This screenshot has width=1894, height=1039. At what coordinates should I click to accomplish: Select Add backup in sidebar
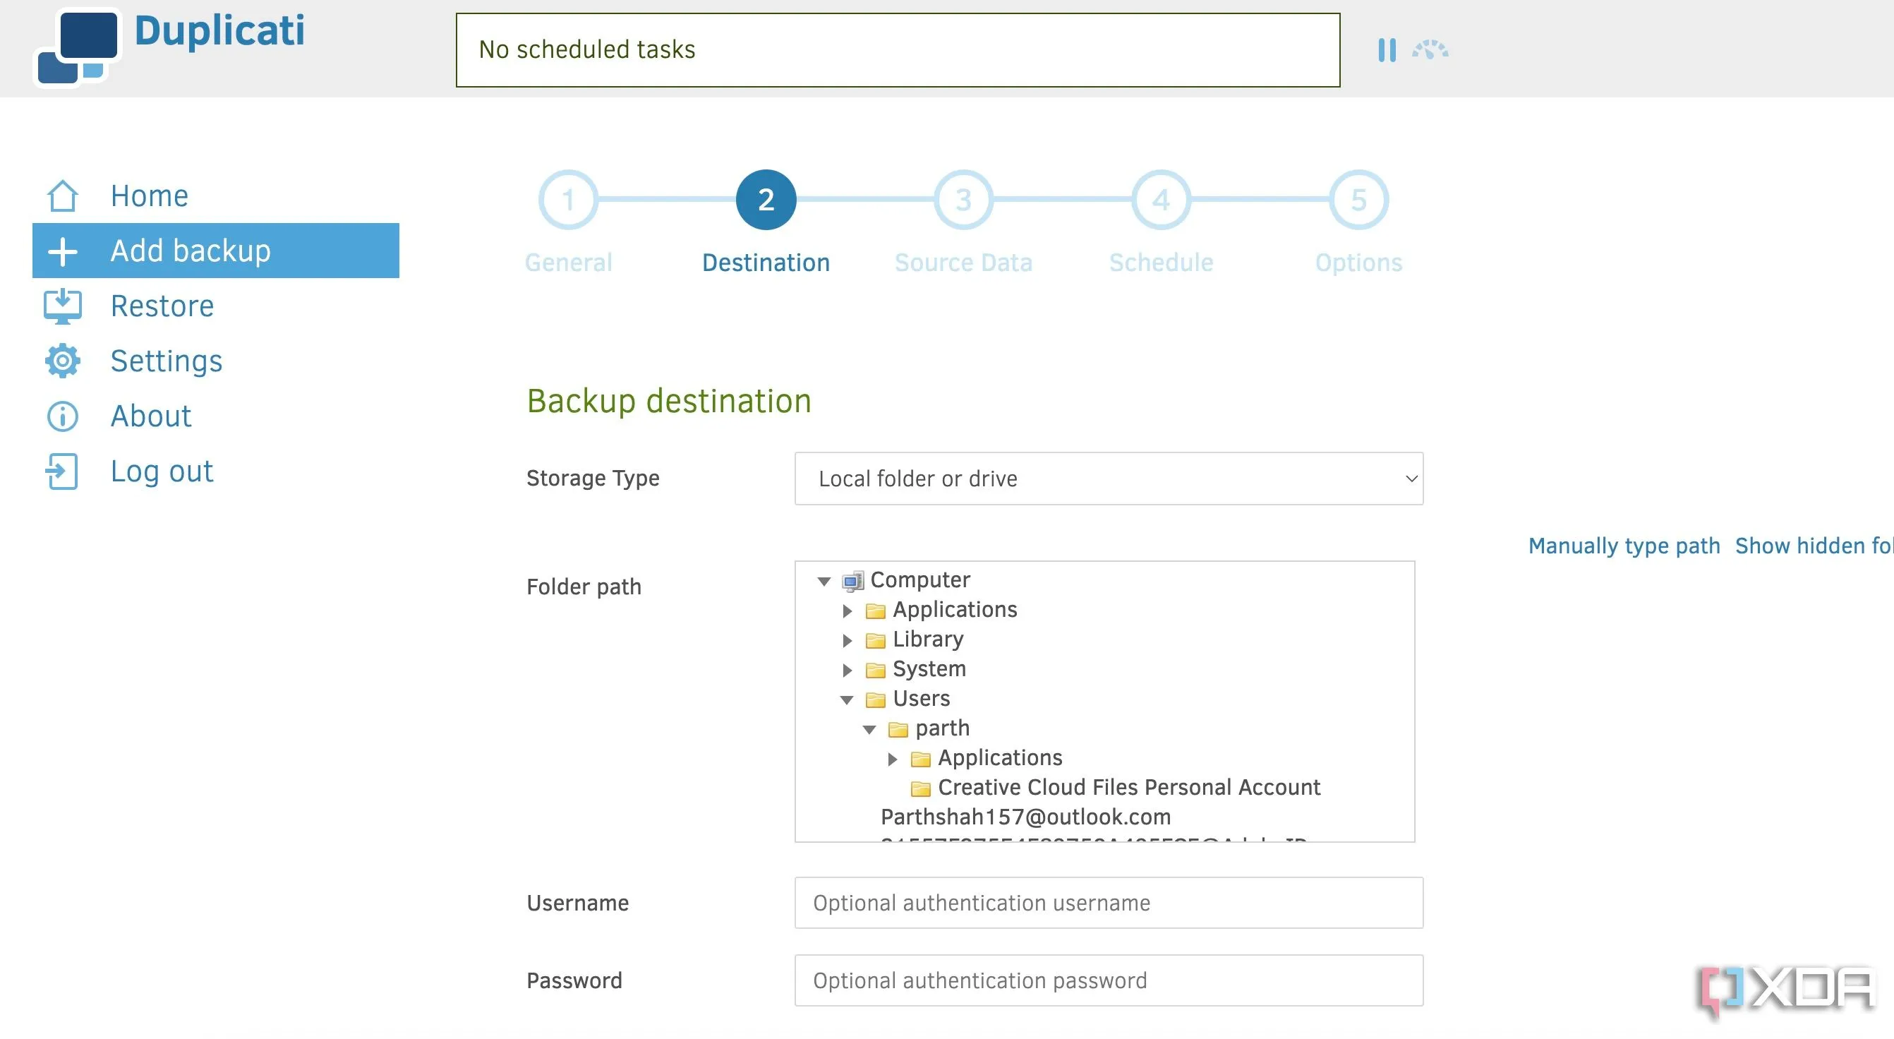coord(215,251)
